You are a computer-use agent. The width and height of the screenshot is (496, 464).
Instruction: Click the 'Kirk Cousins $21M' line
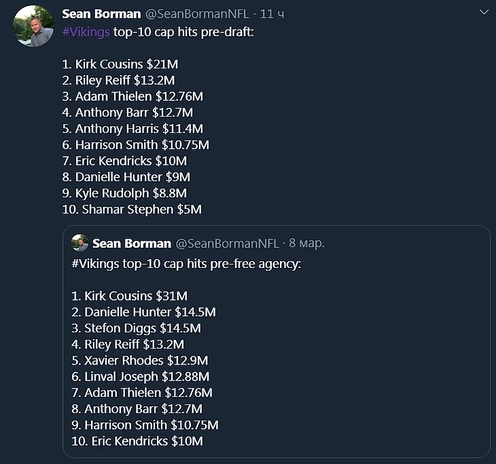click(x=120, y=64)
